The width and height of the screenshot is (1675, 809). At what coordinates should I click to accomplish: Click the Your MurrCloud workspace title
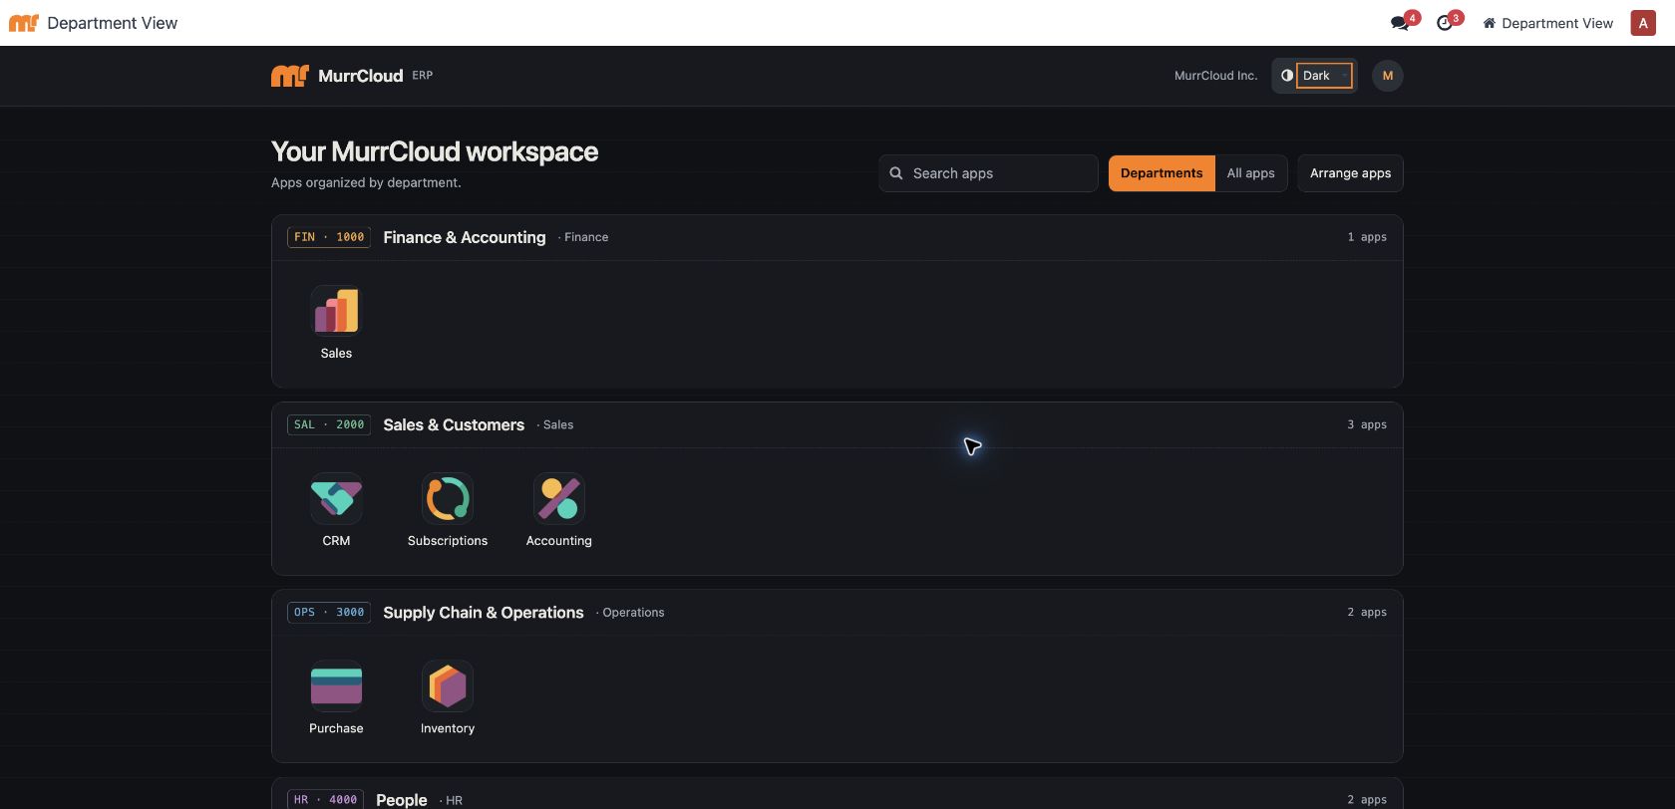435,151
